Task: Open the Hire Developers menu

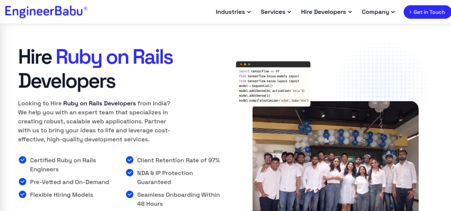Action: (327, 12)
